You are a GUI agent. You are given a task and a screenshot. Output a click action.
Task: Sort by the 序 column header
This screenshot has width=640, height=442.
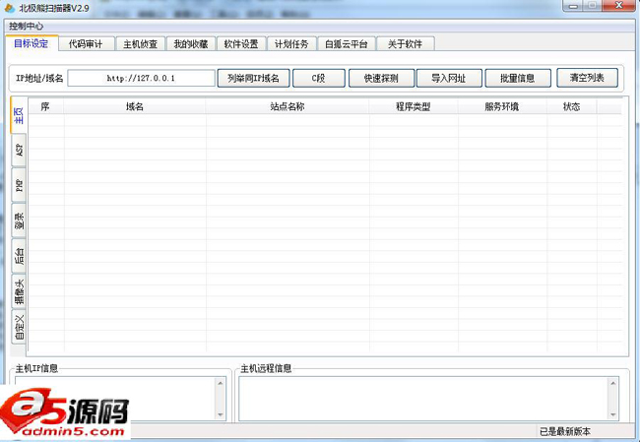45,107
